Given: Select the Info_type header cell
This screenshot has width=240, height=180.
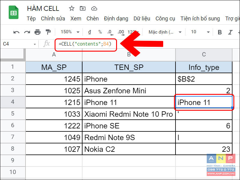Looking at the screenshot, I should point(204,67).
